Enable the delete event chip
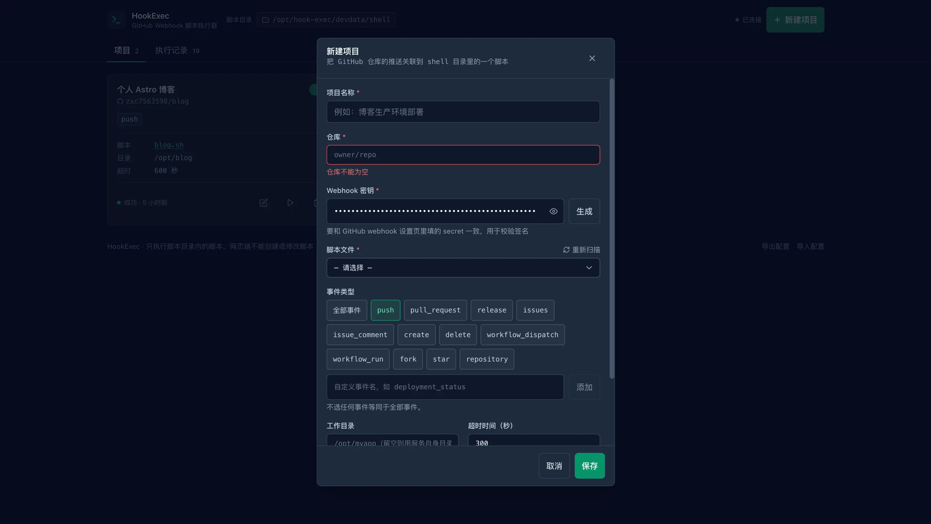The width and height of the screenshot is (931, 524). pyautogui.click(x=458, y=335)
